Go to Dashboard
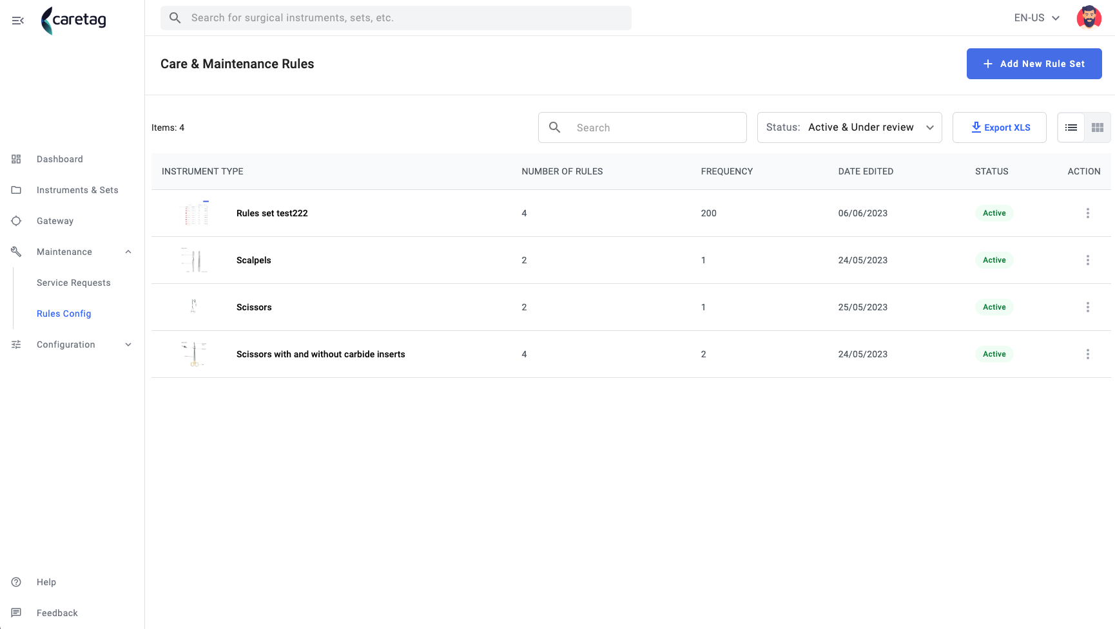The height and width of the screenshot is (629, 1115). point(59,159)
